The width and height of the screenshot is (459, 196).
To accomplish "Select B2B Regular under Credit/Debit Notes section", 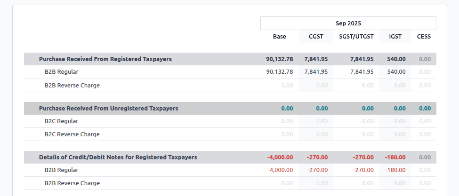I will click(61, 170).
